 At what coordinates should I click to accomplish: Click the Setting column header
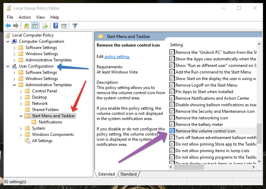pos(176,45)
